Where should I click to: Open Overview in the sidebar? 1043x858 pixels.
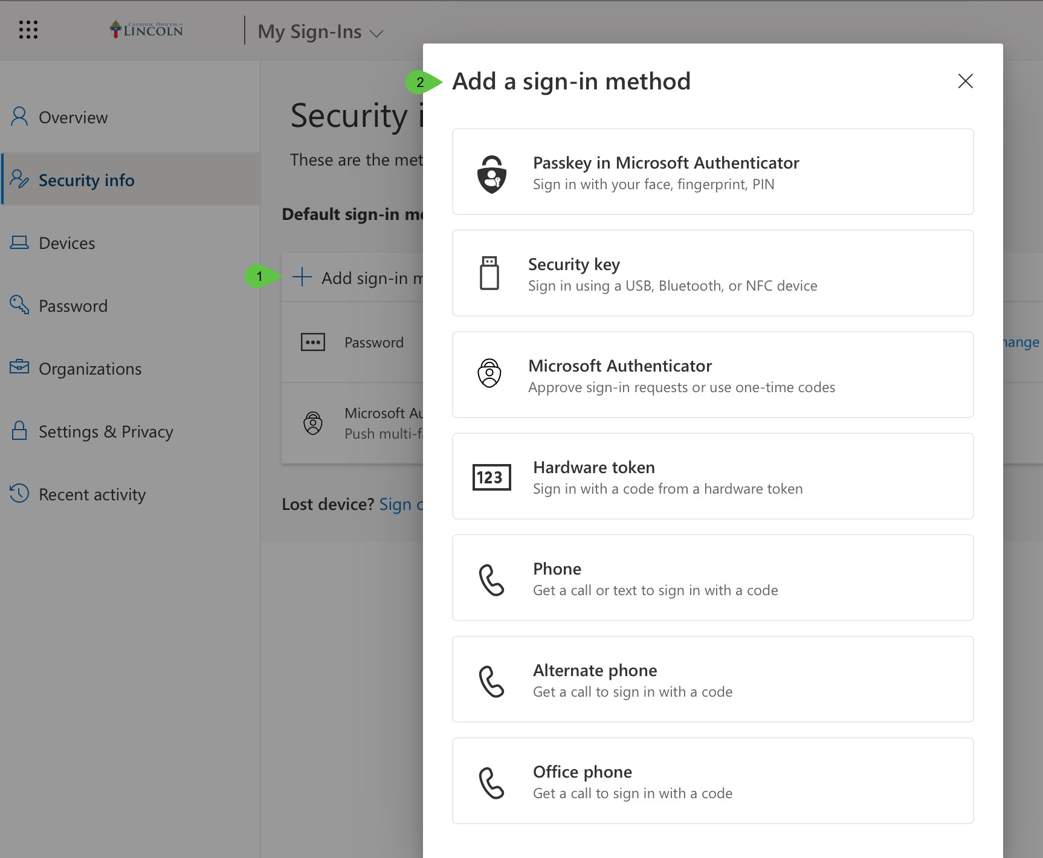131,117
